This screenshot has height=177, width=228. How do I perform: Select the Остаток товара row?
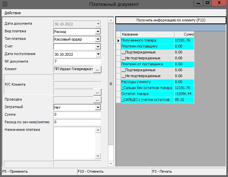(x=147, y=94)
